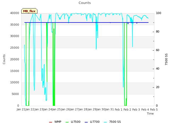Click the left vertical "Counts" axis label
This screenshot has height=127, width=170.
(x=4, y=59)
